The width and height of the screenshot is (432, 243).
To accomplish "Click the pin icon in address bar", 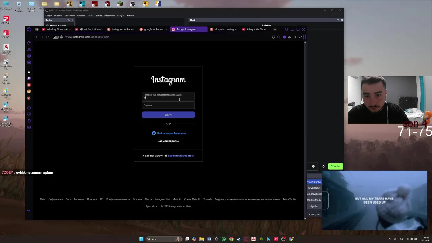I will pyautogui.click(x=273, y=37).
